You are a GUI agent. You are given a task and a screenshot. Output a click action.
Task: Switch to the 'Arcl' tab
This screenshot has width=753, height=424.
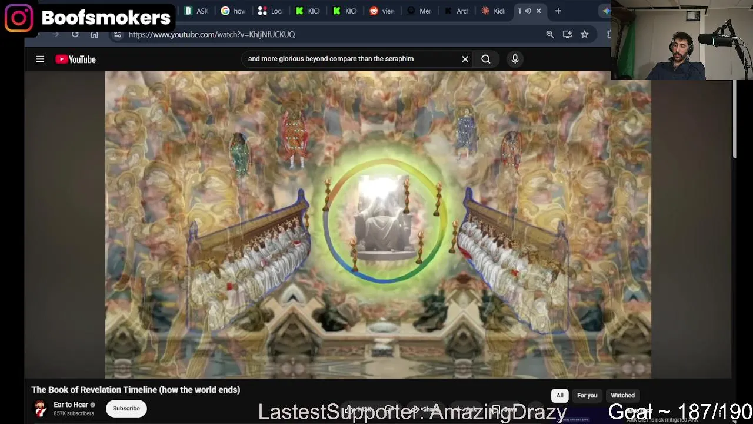point(456,11)
